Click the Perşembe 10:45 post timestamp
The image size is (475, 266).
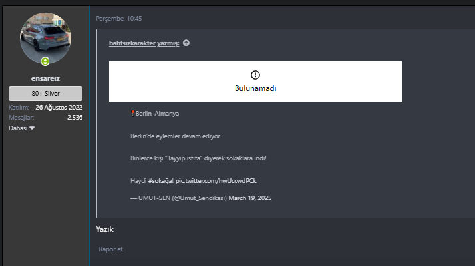click(x=119, y=18)
